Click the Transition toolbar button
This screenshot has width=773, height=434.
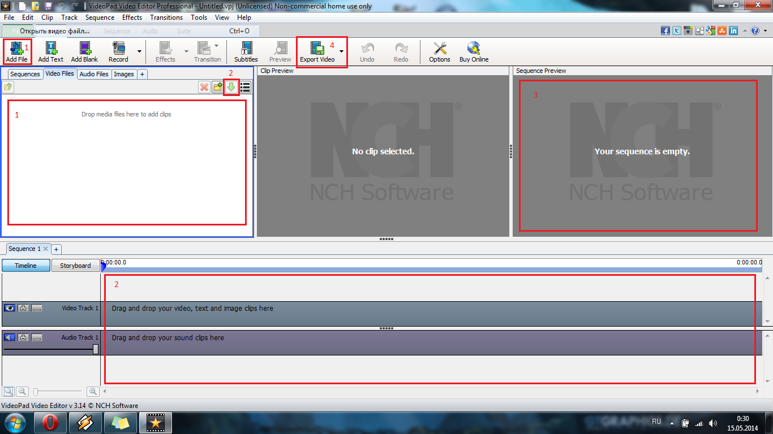click(x=207, y=51)
